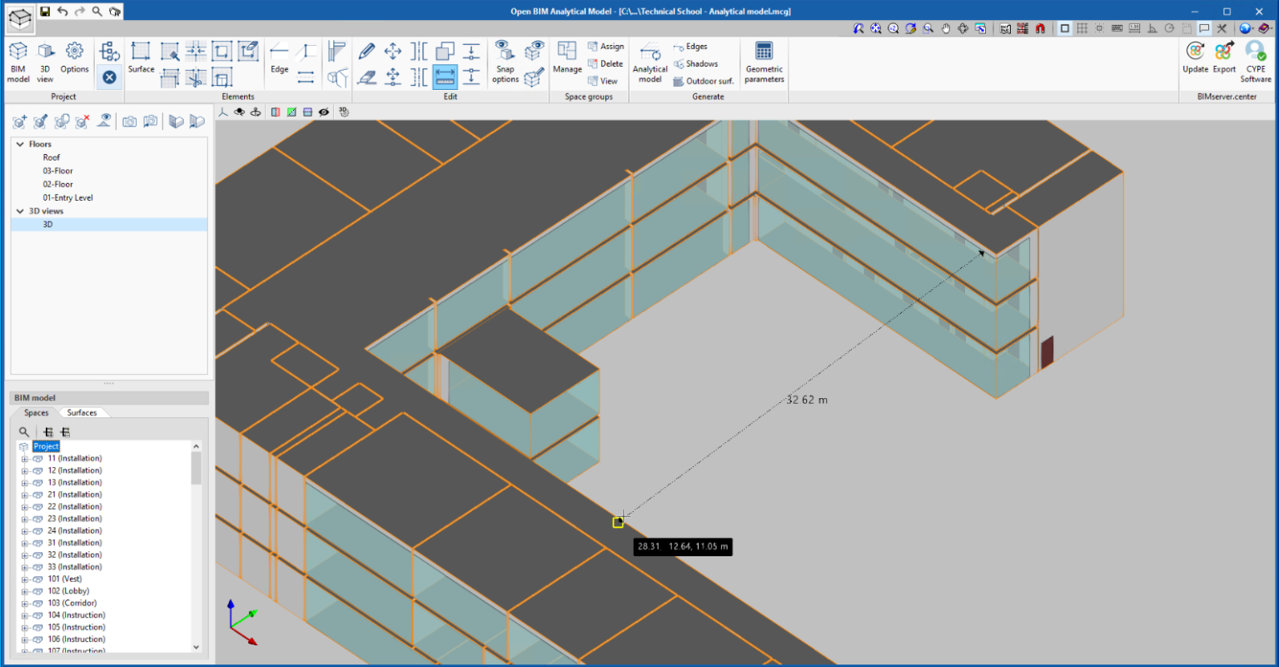Switch to the Surfaces tab
Viewport: 1279px width, 667px height.
[x=82, y=412]
